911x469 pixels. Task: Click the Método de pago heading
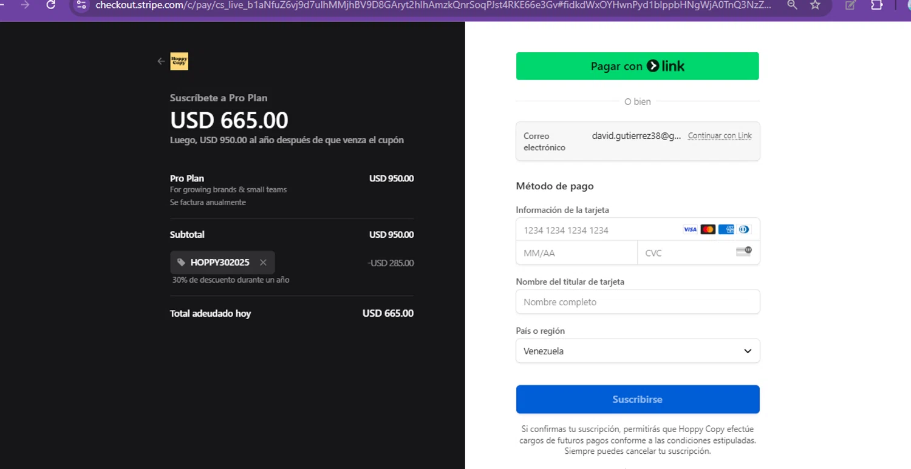[x=555, y=186]
